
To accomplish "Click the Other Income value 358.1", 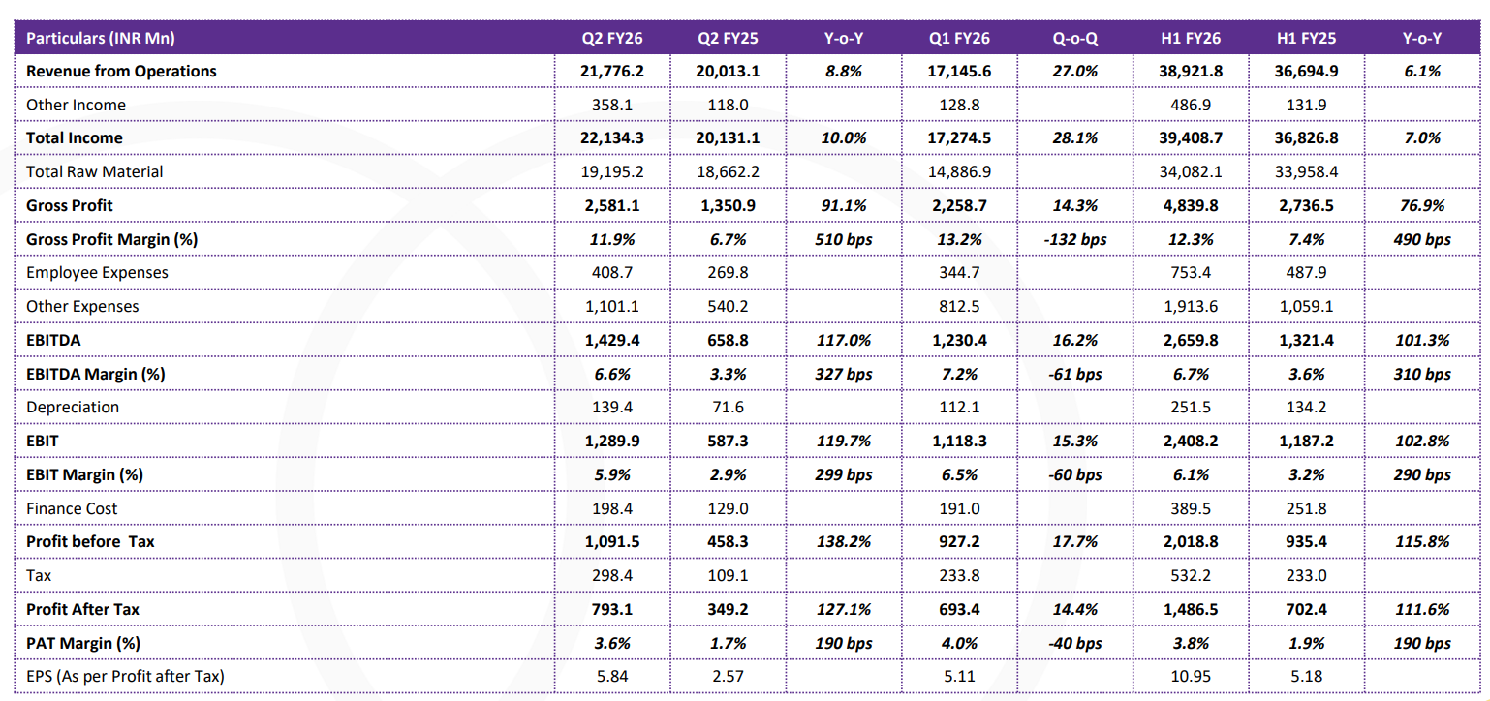I will pos(611,105).
